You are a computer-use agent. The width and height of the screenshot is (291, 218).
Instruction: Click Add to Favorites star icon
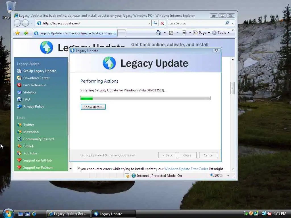pos(26,33)
